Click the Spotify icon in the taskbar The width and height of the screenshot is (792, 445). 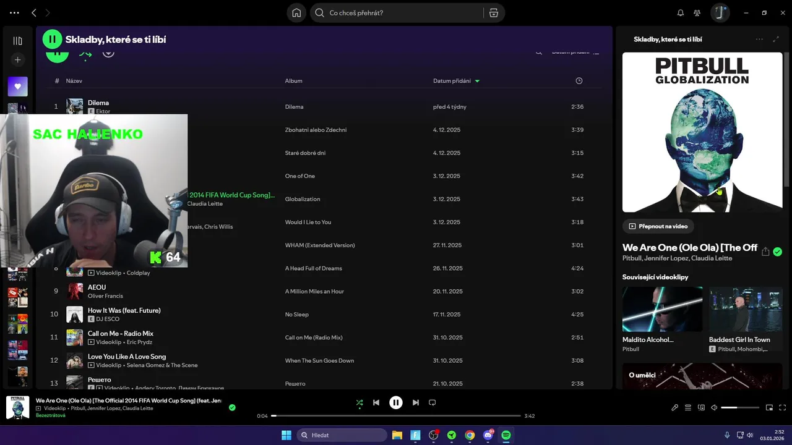tap(506, 435)
